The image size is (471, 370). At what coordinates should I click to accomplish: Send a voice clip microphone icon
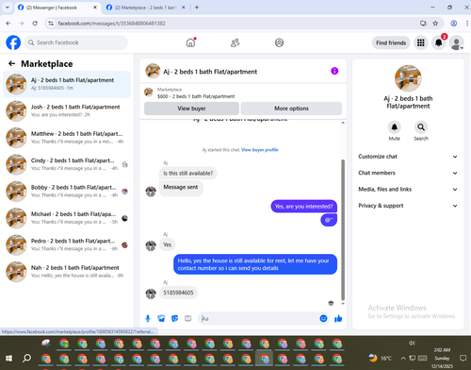click(148, 318)
